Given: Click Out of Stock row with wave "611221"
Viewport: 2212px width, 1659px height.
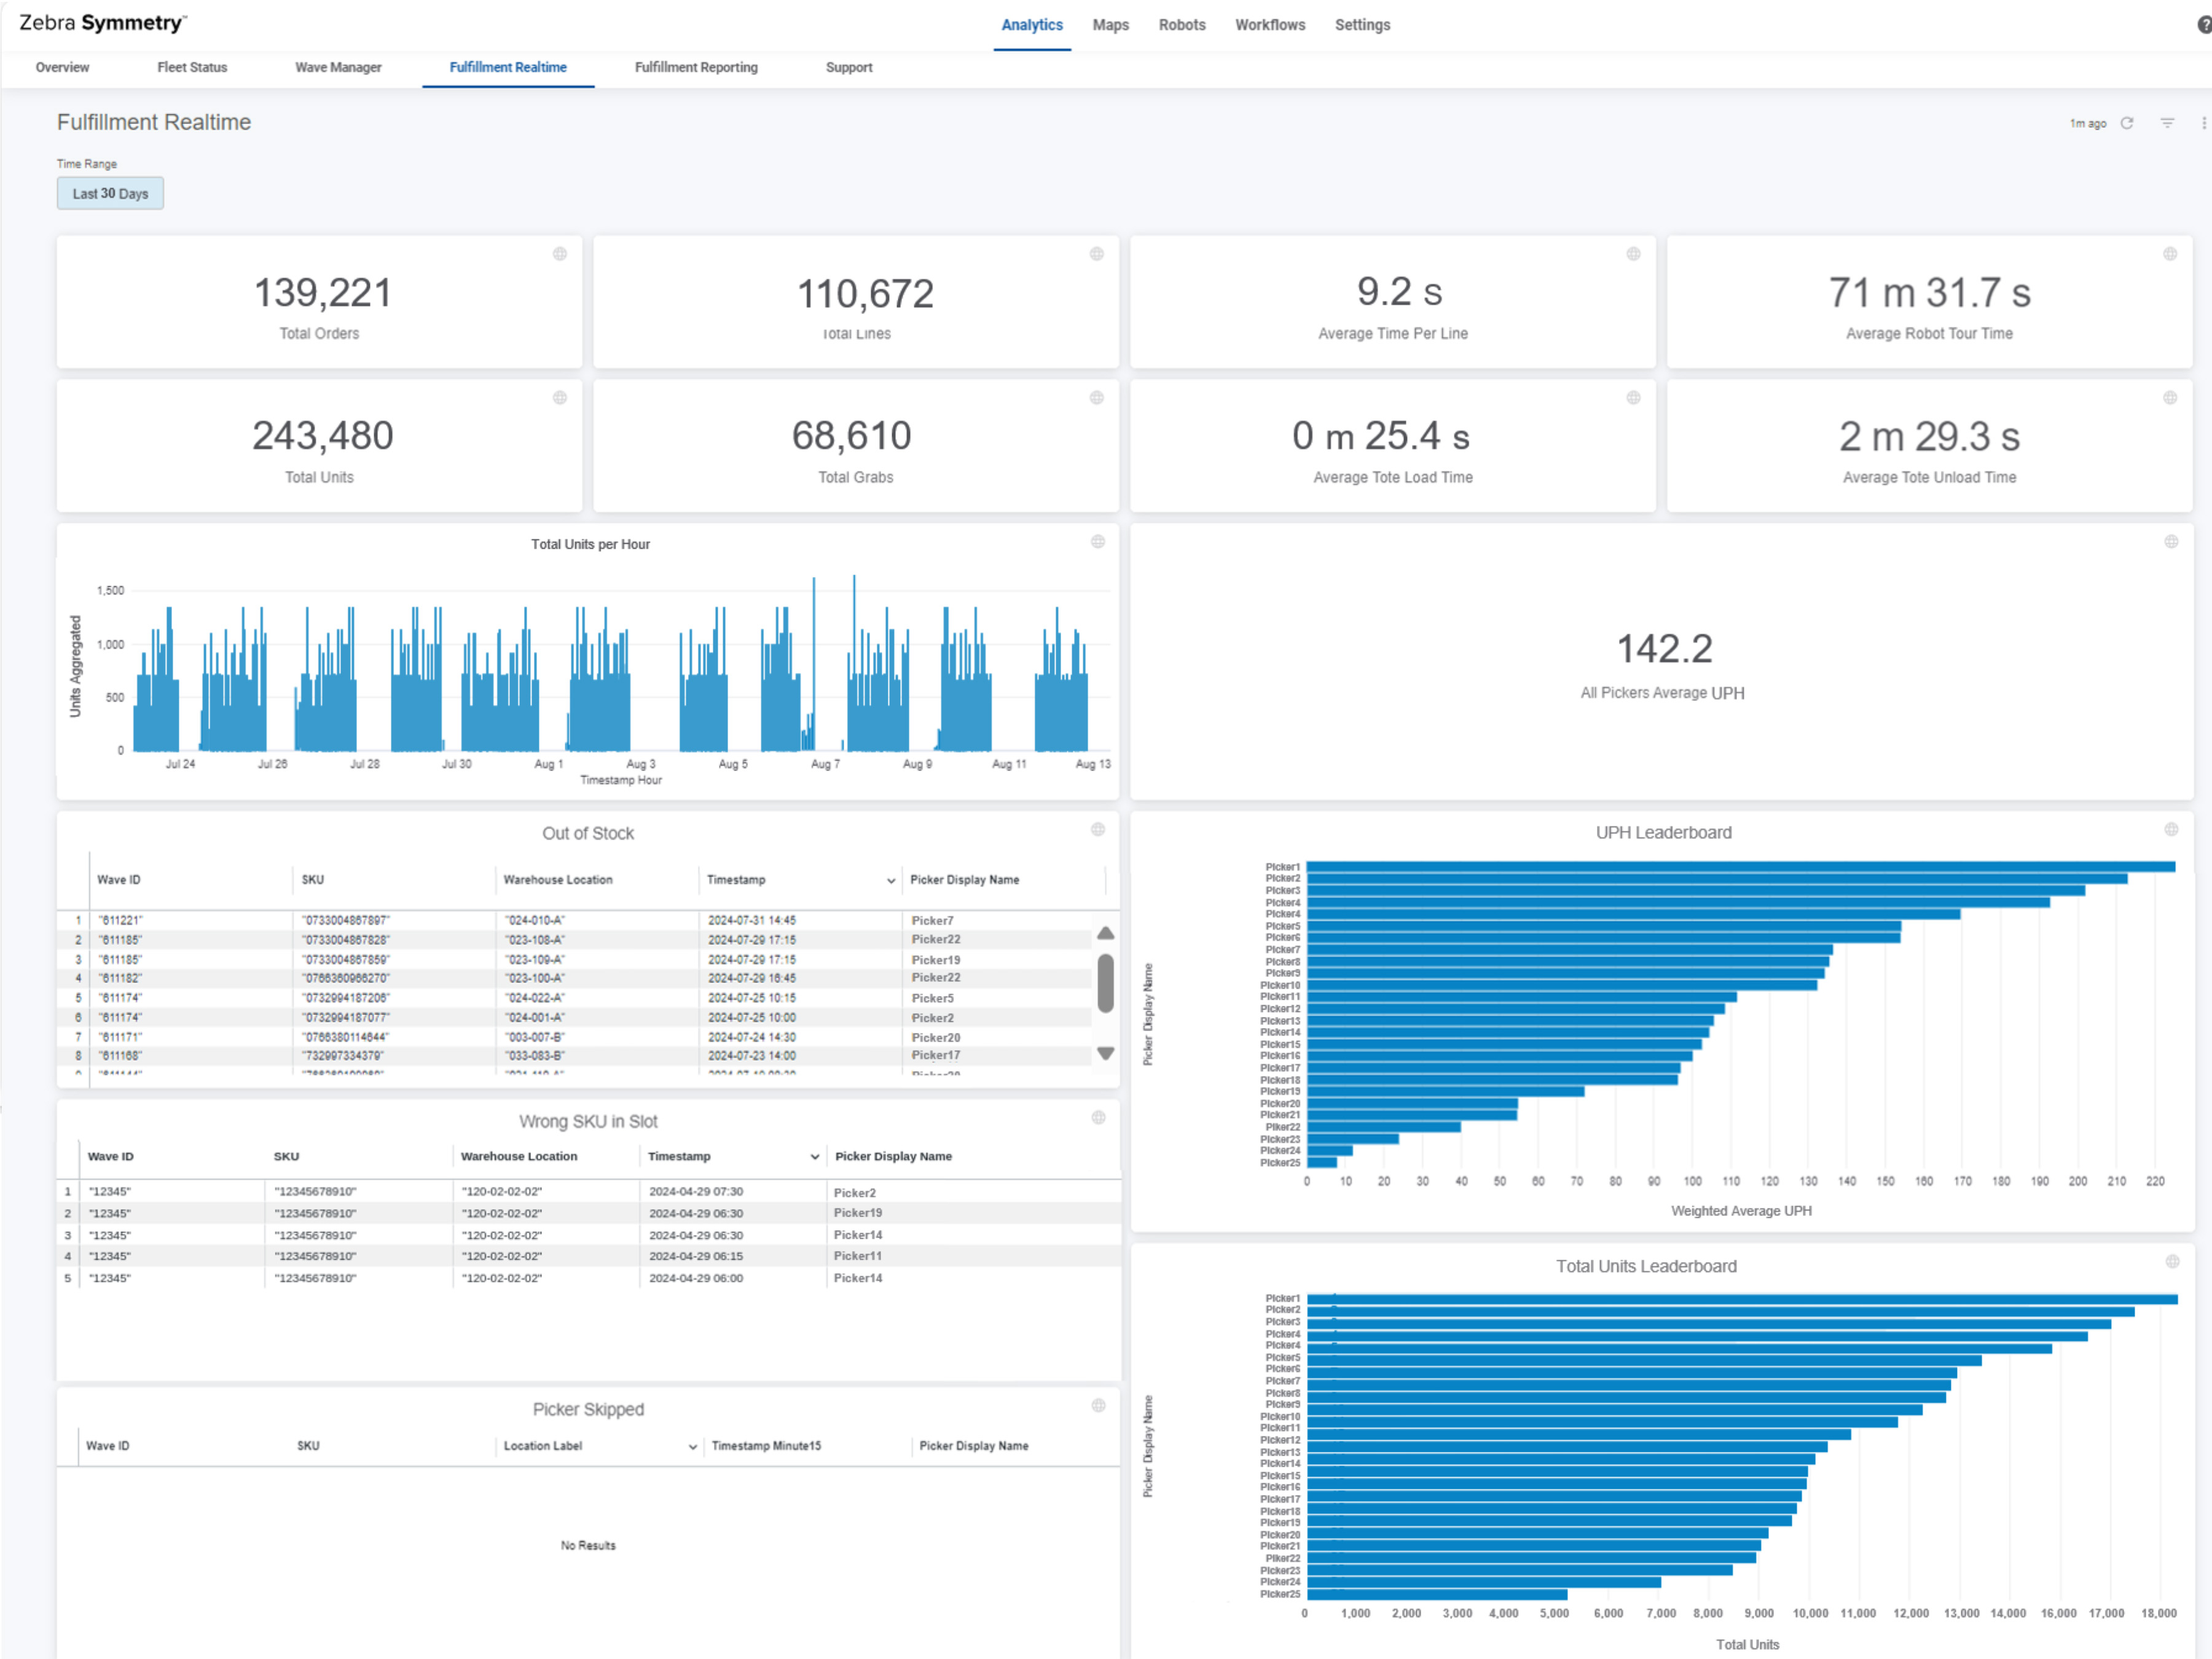Looking at the screenshot, I should pyautogui.click(x=575, y=920).
